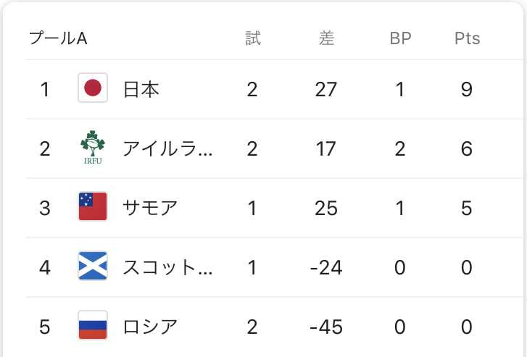Click the Samoa flag icon
Screen dimensions: 527x357
pos(93,206)
